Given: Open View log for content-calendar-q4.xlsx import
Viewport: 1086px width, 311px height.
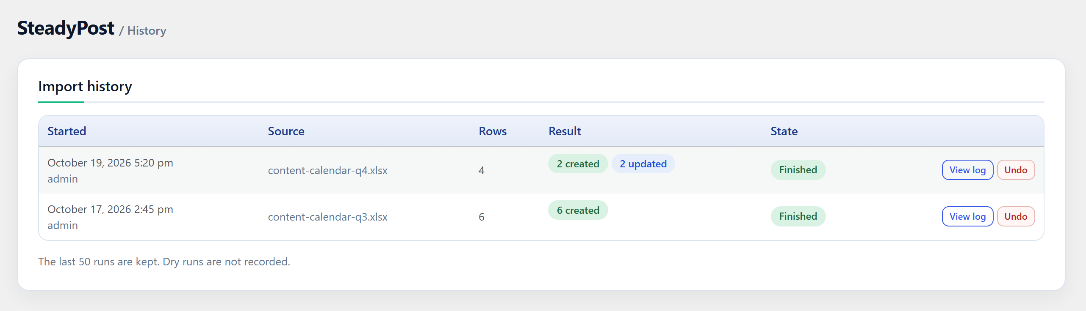Looking at the screenshot, I should (x=967, y=170).
